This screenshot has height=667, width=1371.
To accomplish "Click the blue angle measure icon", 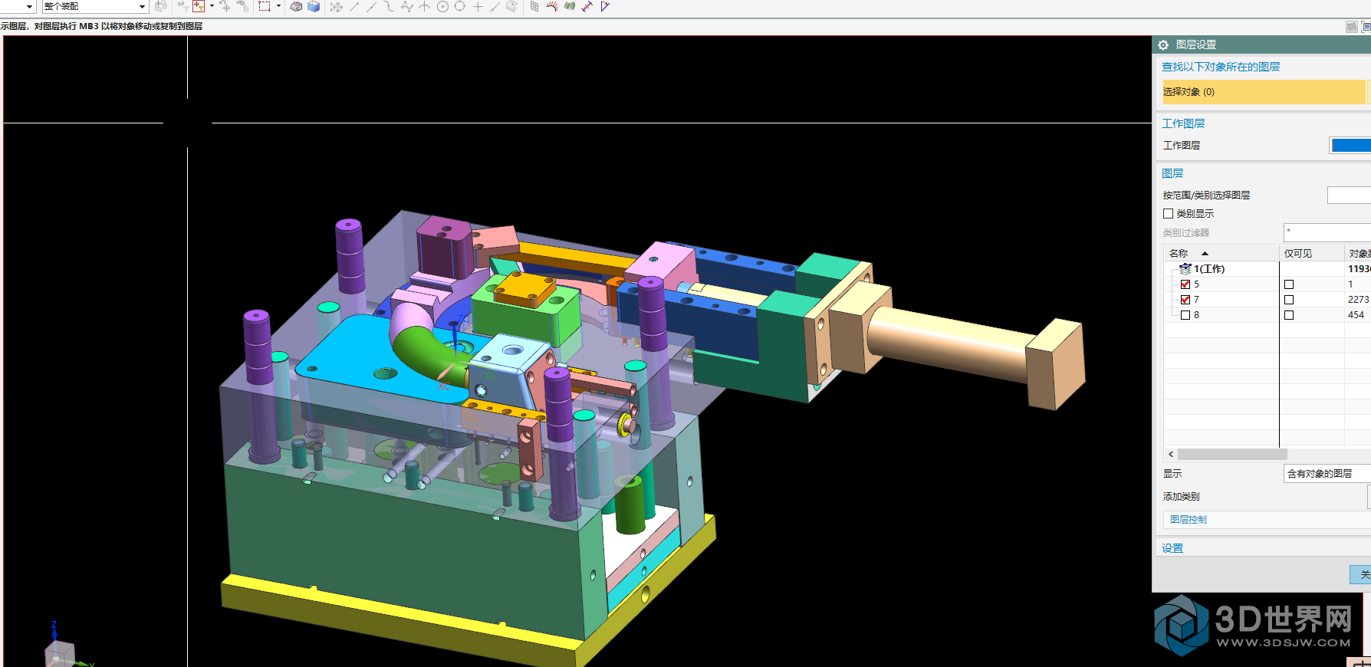I will coord(605,6).
